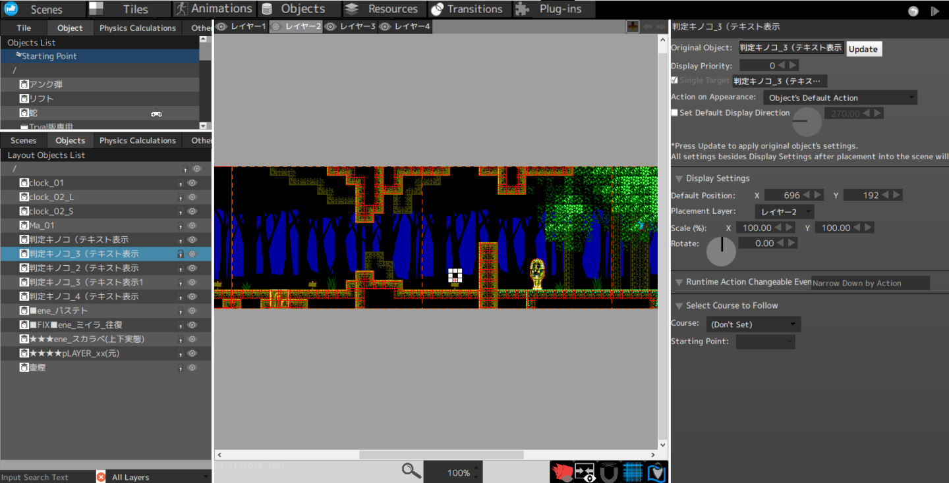Viewport: 949px width, 483px height.
Task: Select the Tile tab in the upper panel
Action: [24, 28]
